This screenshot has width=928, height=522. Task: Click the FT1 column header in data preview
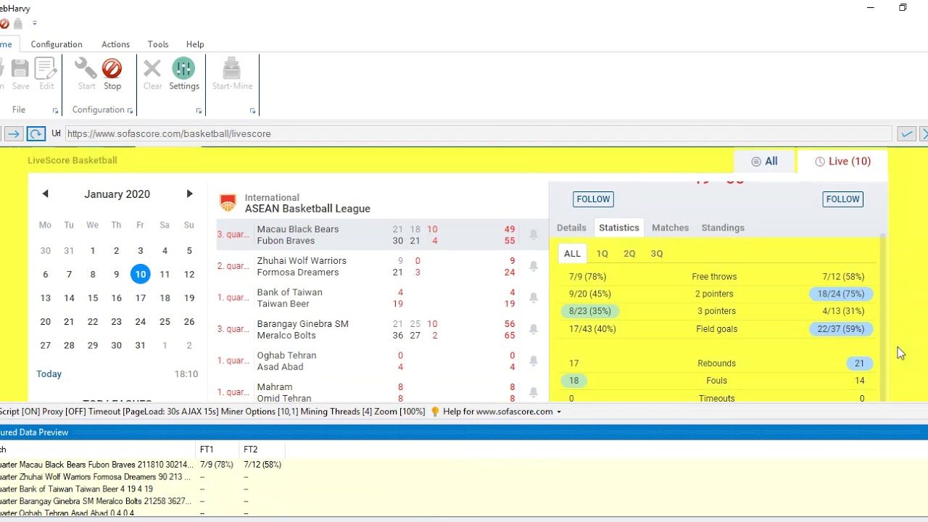217,449
